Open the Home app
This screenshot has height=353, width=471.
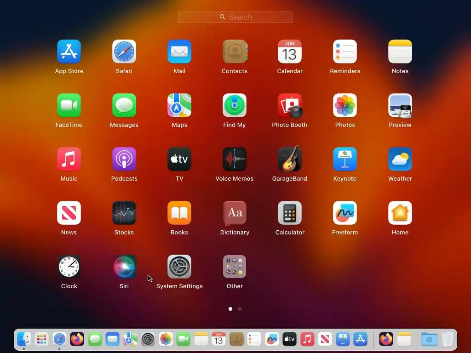(x=400, y=213)
